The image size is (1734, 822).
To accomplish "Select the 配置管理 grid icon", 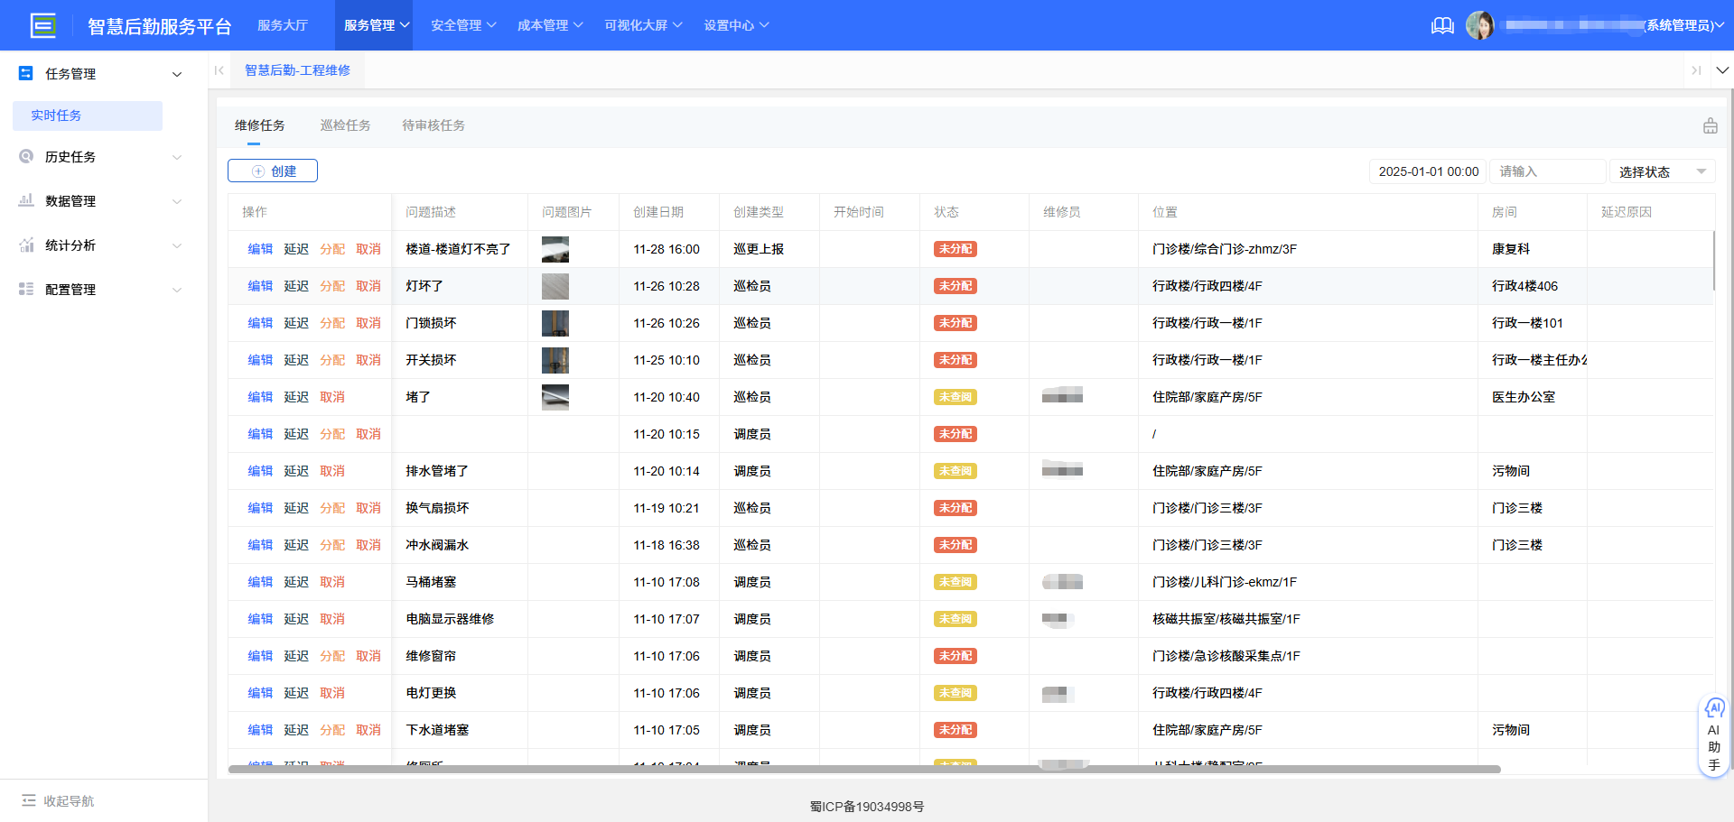I will click(x=26, y=289).
